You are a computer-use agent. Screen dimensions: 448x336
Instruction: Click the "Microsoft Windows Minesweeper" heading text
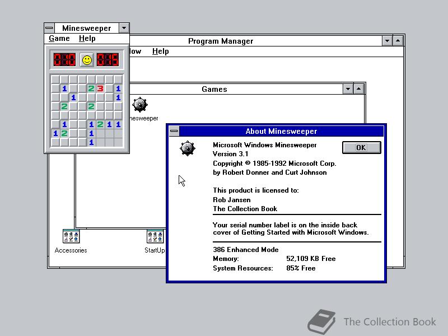click(264, 145)
